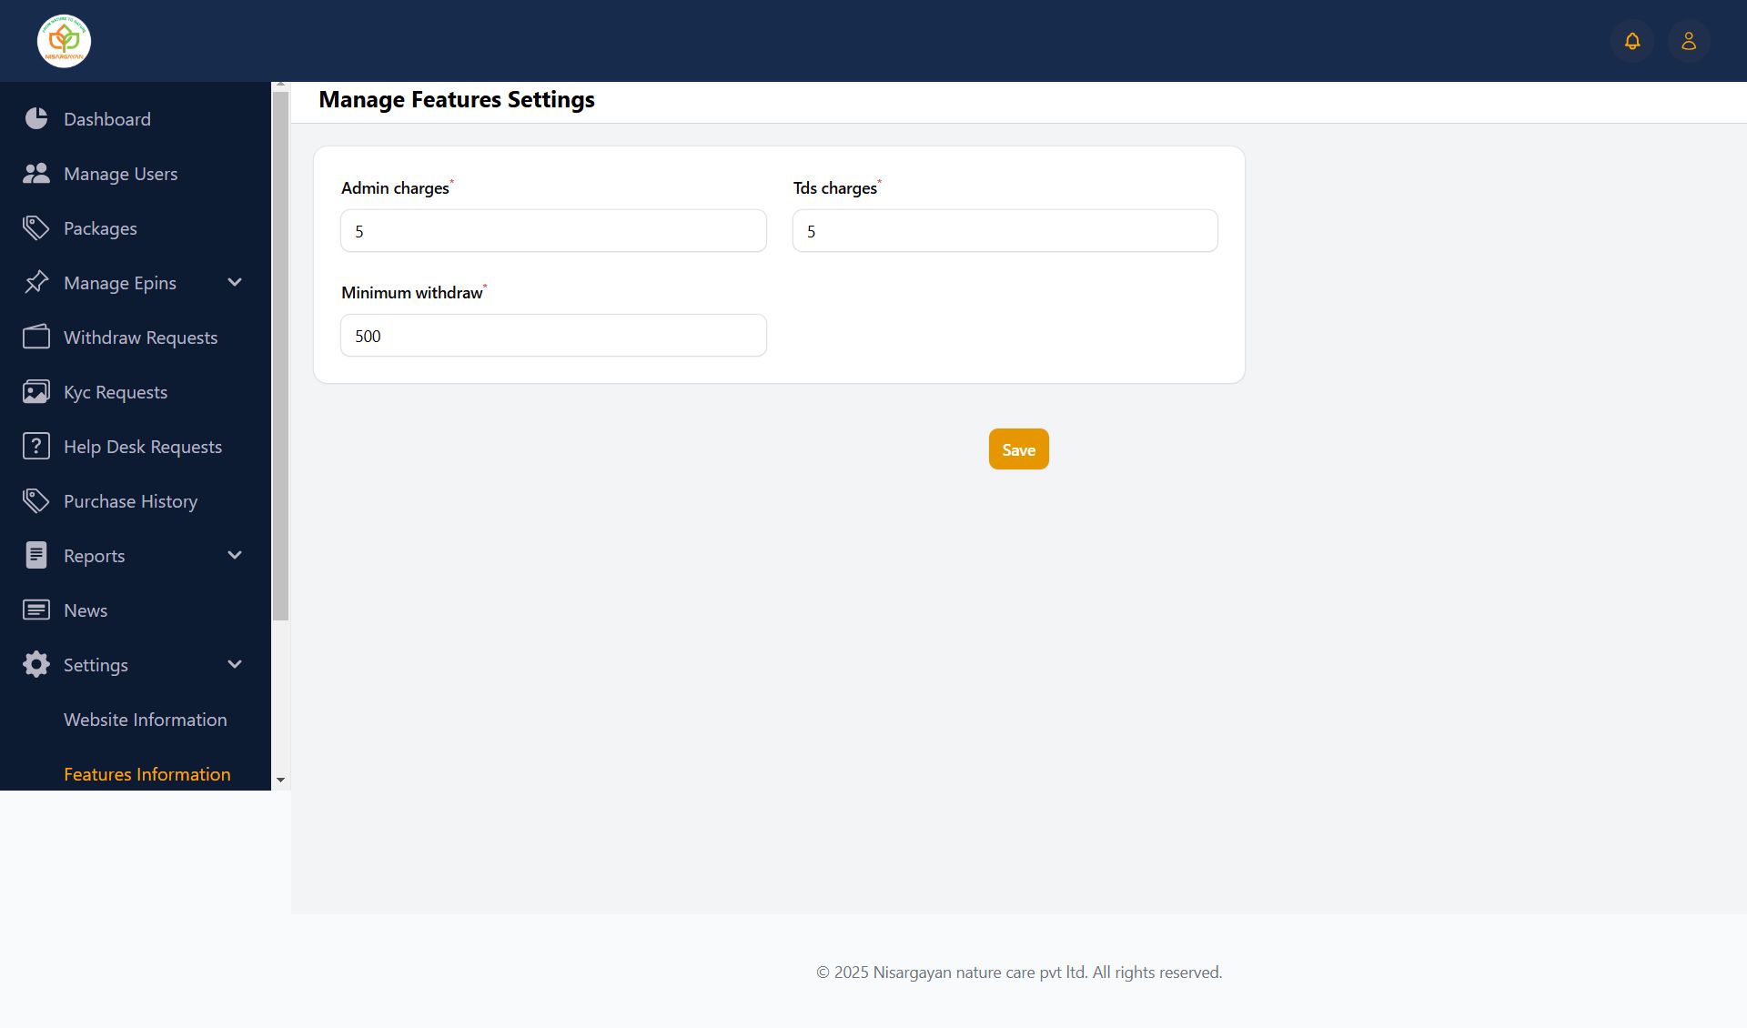Click the Kyc Requests image icon
Screen dimensions: 1747x1028
click(x=36, y=392)
